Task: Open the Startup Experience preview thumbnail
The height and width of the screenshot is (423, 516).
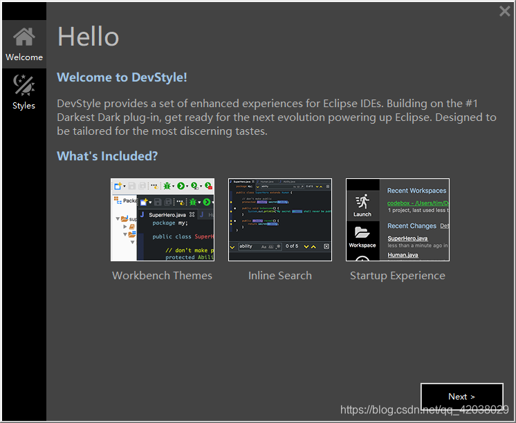Action: 398,220
